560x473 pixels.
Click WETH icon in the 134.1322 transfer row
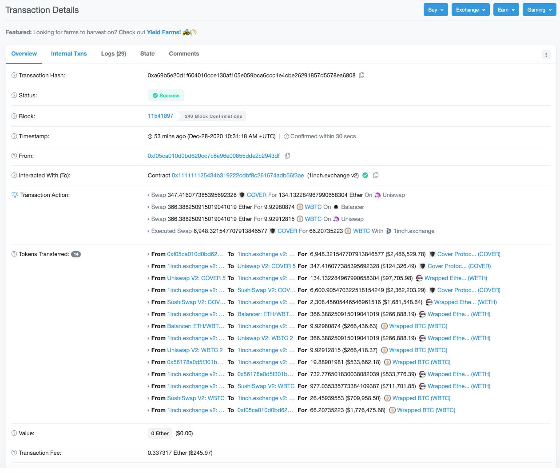click(x=419, y=278)
